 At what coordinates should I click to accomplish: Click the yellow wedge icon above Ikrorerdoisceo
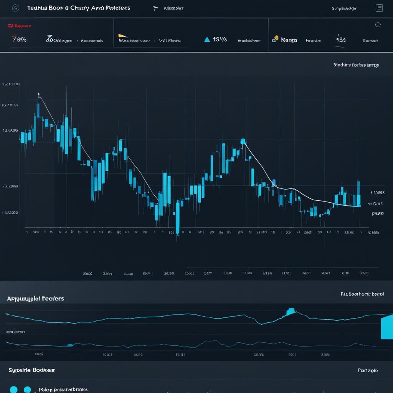[x=122, y=36]
